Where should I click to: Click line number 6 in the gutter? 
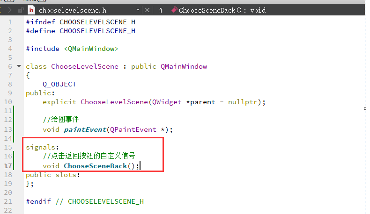click(10, 67)
